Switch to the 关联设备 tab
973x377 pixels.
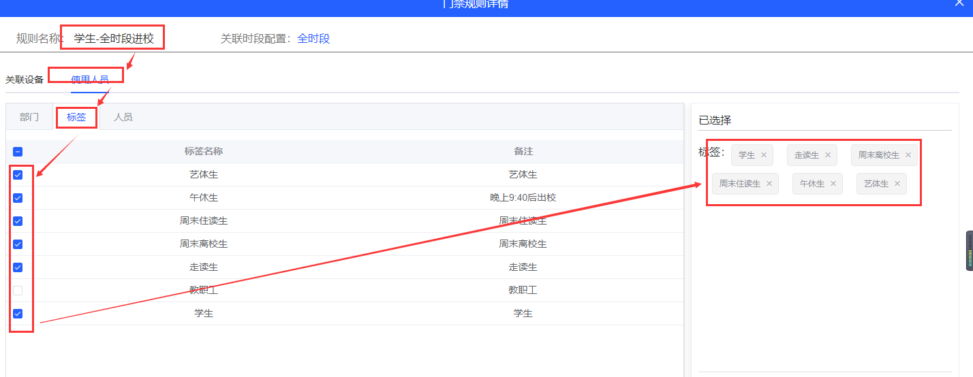[x=25, y=80]
